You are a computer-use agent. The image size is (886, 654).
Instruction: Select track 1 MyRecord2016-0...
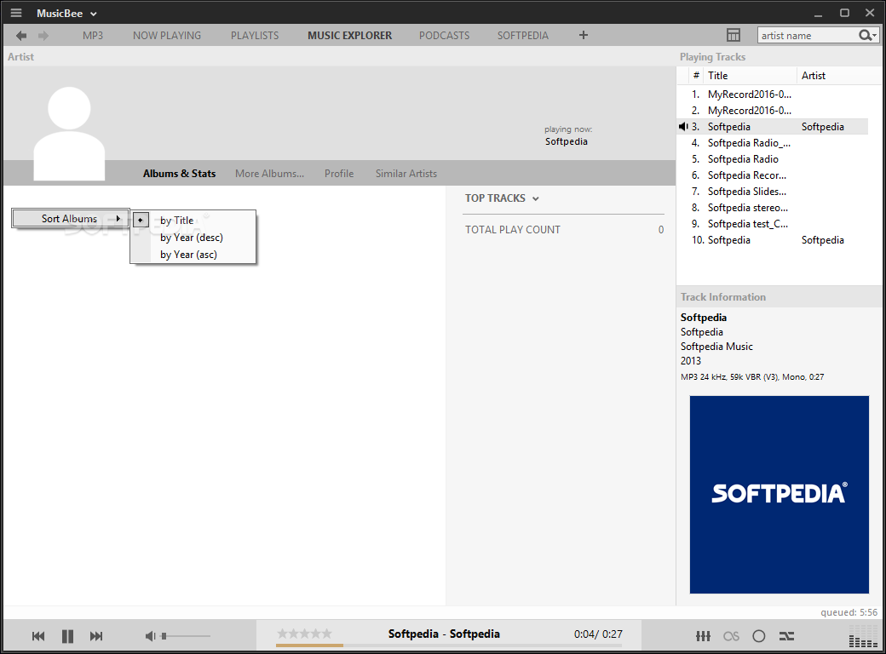pos(772,95)
